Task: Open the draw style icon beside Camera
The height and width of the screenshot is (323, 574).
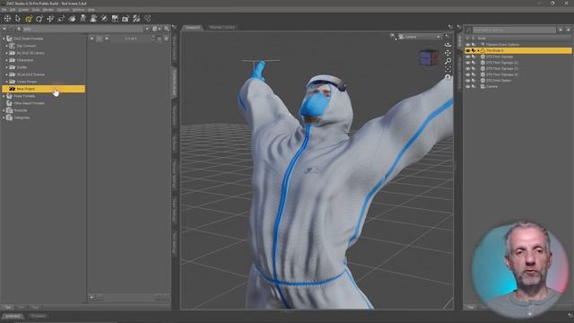Action: 393,37
